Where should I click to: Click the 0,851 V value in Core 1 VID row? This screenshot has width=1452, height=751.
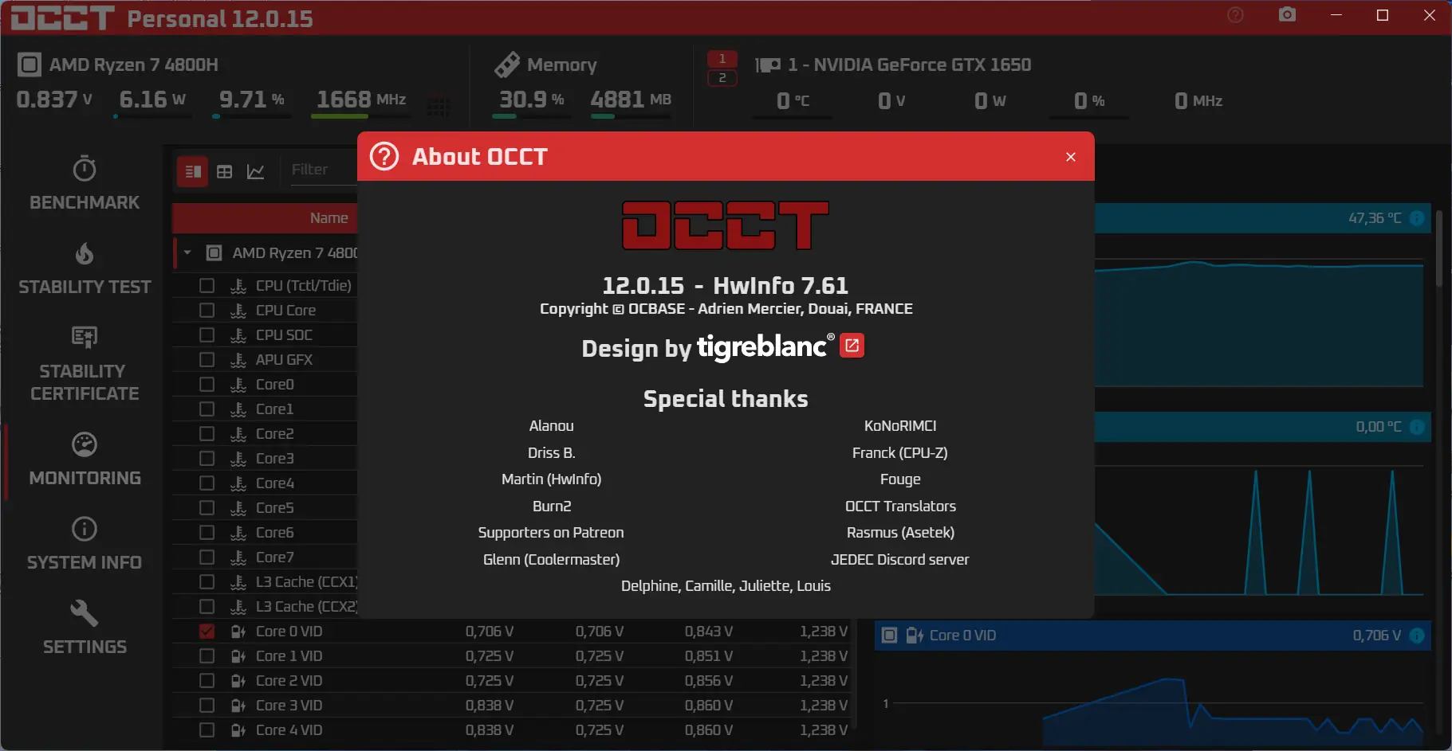point(709,656)
